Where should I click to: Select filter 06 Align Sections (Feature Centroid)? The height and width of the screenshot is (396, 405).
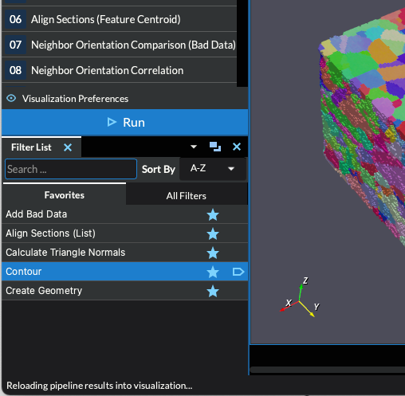point(120,19)
